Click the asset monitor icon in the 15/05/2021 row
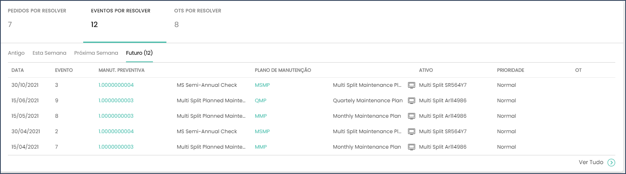The width and height of the screenshot is (626, 174). pyautogui.click(x=412, y=116)
